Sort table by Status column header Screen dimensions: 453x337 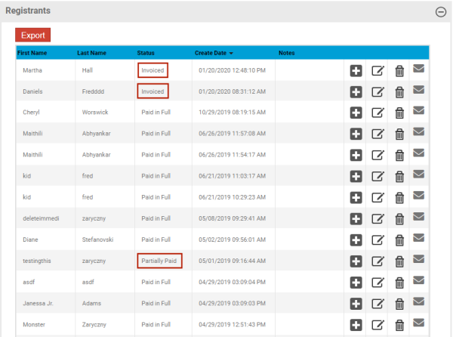coord(146,53)
